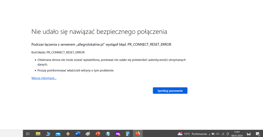
Task: Click the line mentioning allegrolokalnie.pl server
Action: tap(101, 45)
